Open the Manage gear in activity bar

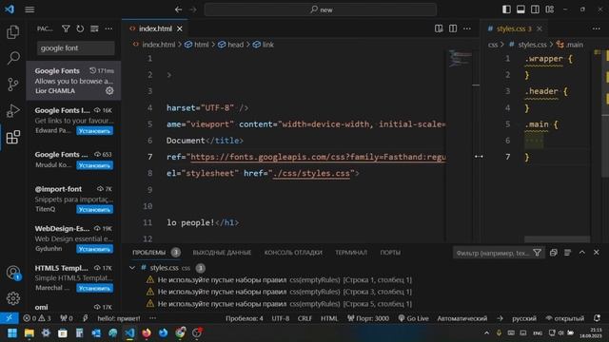click(x=13, y=298)
